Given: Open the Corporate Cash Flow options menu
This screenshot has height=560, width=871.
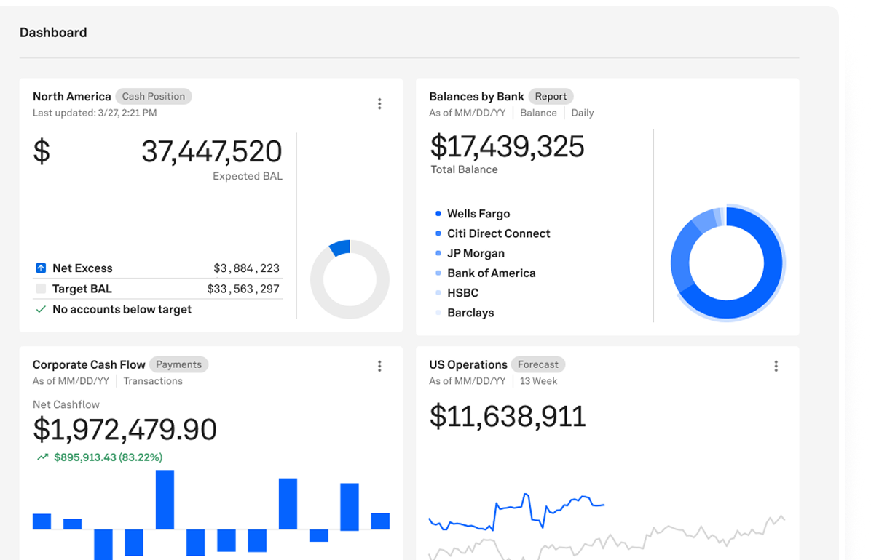Looking at the screenshot, I should click(379, 366).
